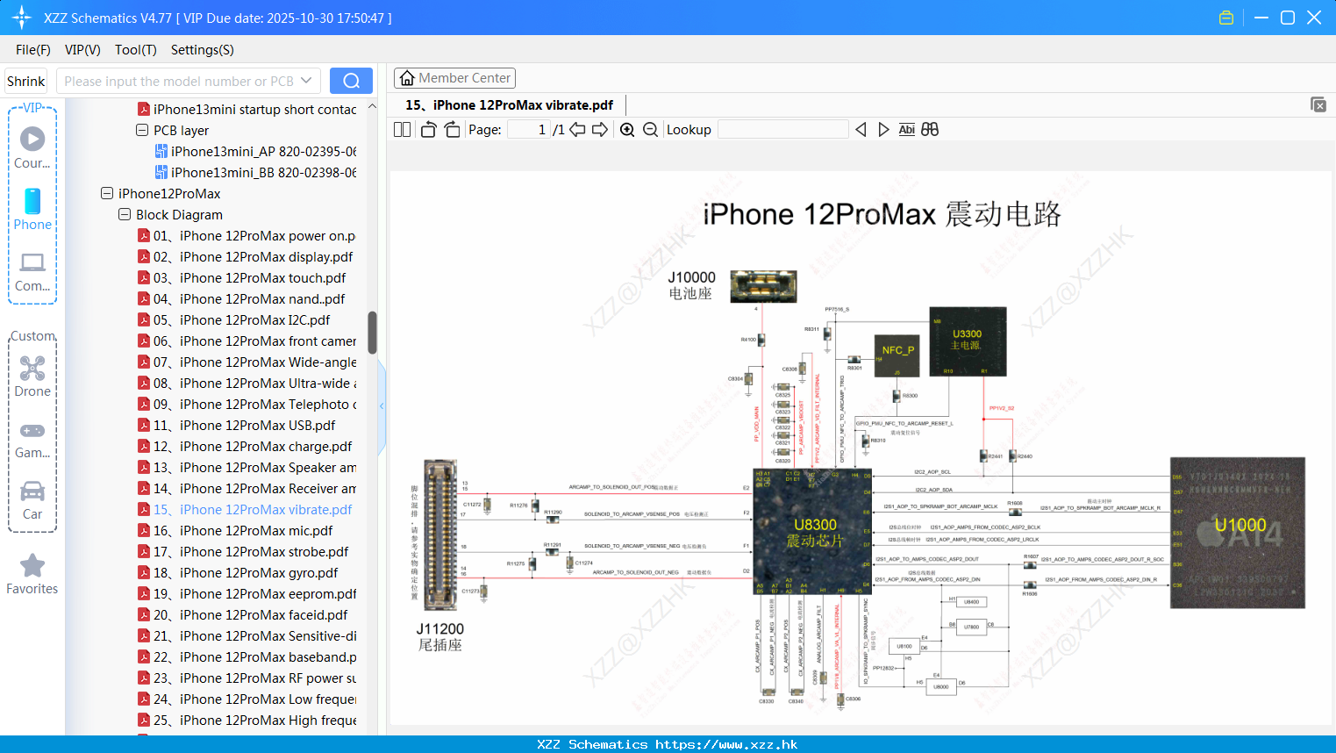Open iPhone13mini startup short contact file
1336x753 pixels.
(246, 109)
